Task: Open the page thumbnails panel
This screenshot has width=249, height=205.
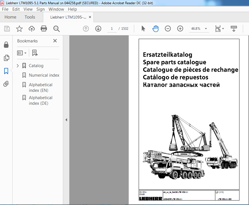Action: 6,58
